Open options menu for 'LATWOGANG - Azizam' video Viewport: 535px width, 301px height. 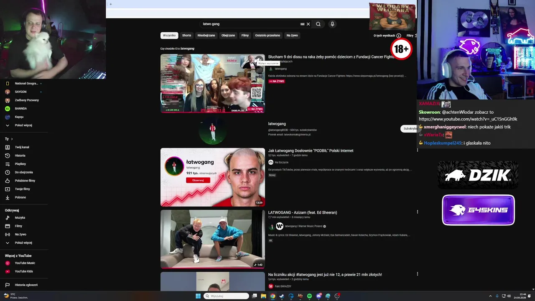click(x=417, y=212)
